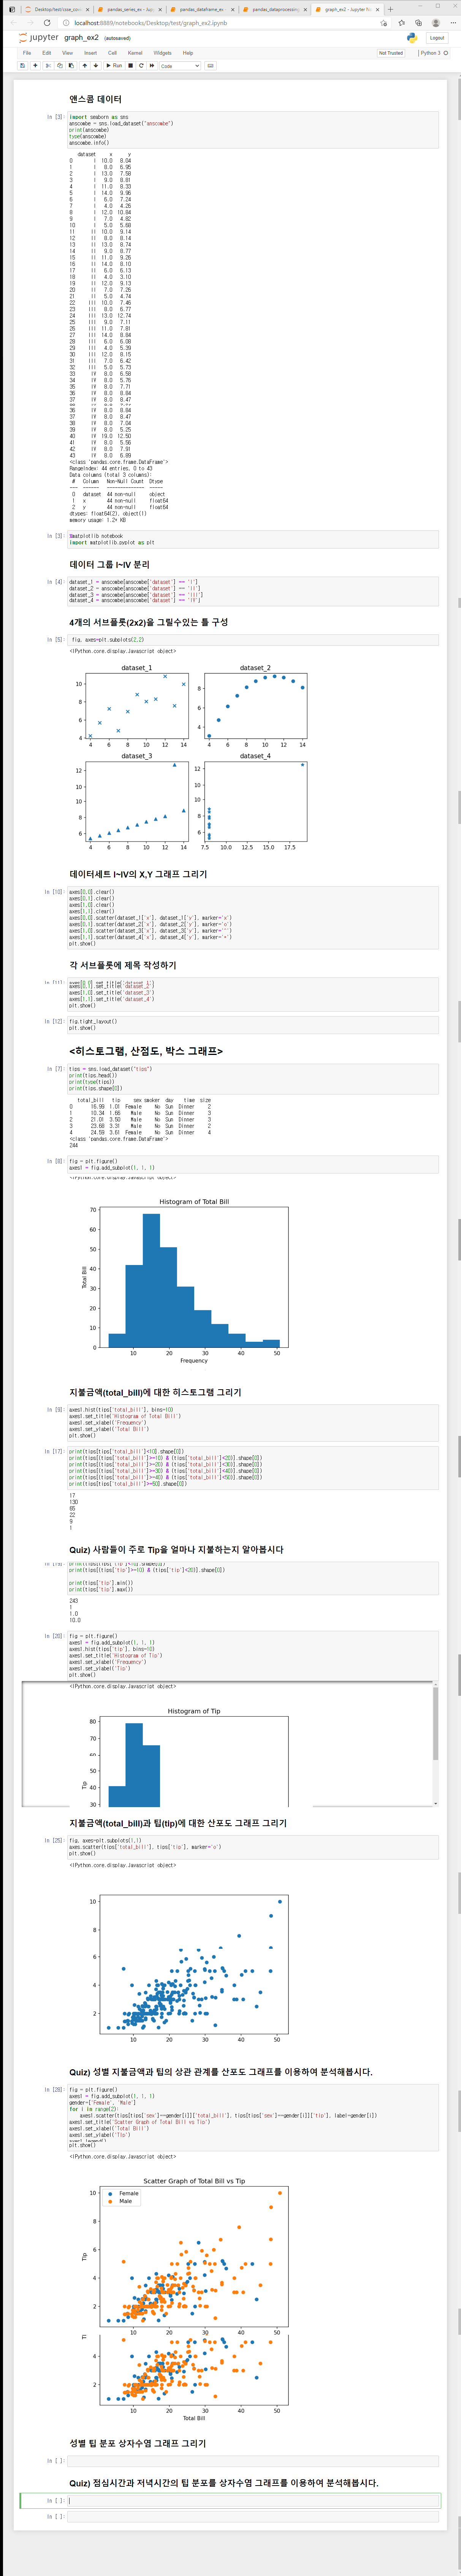Open the File menu
Viewport: 461px width, 2576px height.
[x=27, y=53]
